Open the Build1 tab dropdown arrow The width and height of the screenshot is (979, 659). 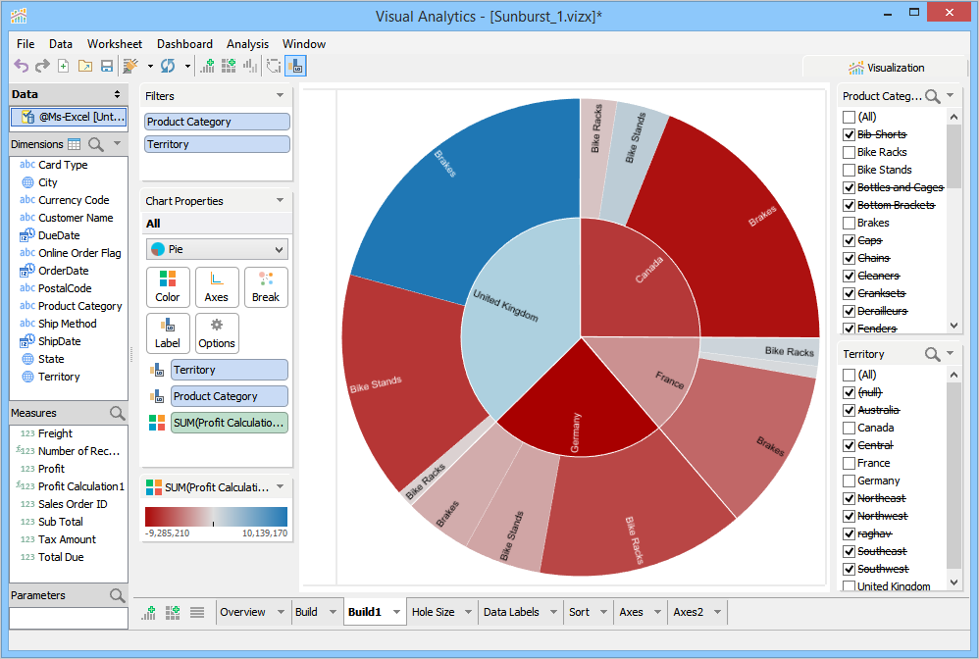[x=396, y=612]
